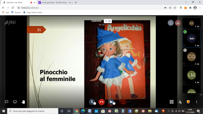Open camera permission icon in address bar
The height and width of the screenshot is (114, 203).
click(165, 8)
